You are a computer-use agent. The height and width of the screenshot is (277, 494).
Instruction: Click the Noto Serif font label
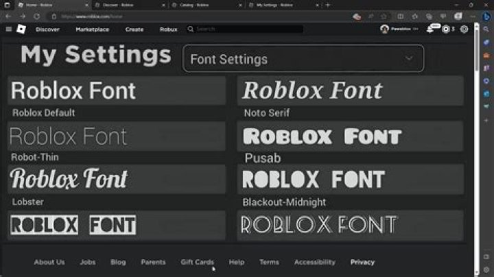pyautogui.click(x=266, y=112)
